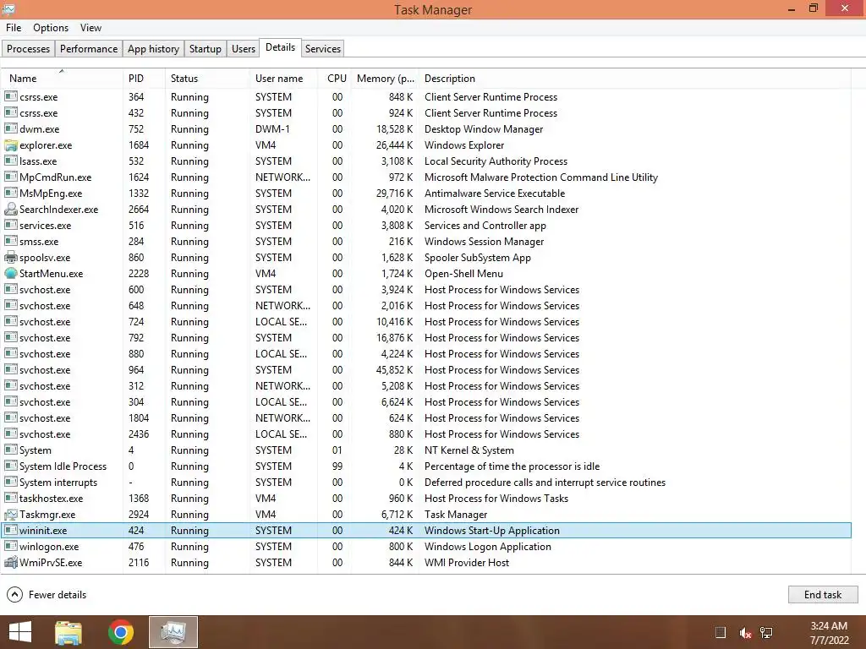Image resolution: width=866 pixels, height=649 pixels.
Task: Switch to the Startup tab
Action: 205,48
